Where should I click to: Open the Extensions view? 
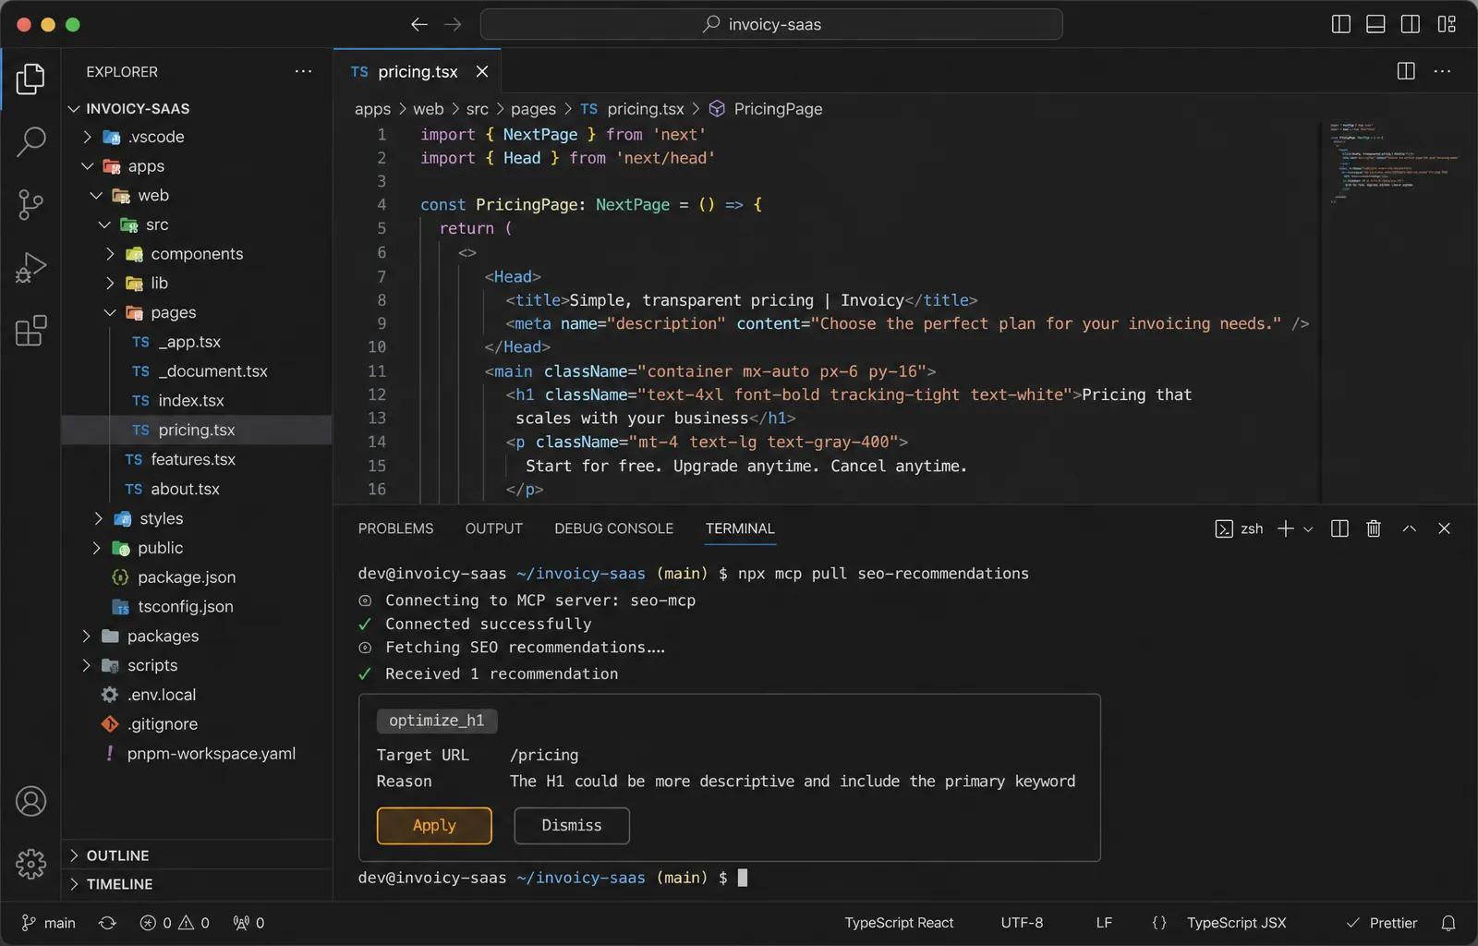click(x=30, y=331)
